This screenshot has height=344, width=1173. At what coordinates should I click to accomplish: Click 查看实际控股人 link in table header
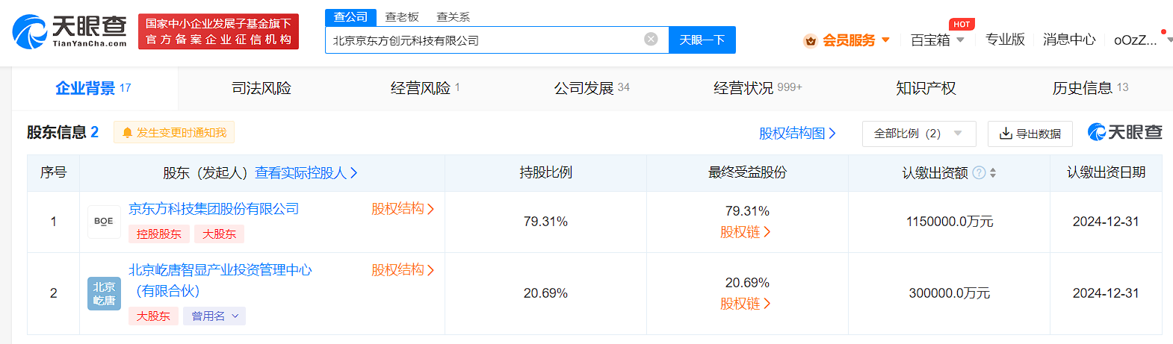tap(306, 173)
